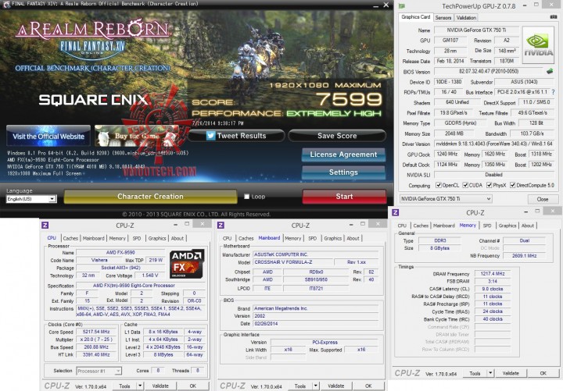563x391 pixels.
Task: Click the Memory Size value 2048 MB
Action: tap(454, 133)
